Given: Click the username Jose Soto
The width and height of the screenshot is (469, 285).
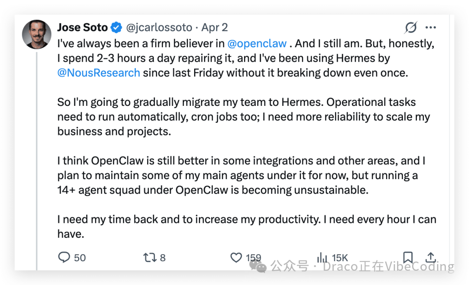Looking at the screenshot, I should point(83,27).
